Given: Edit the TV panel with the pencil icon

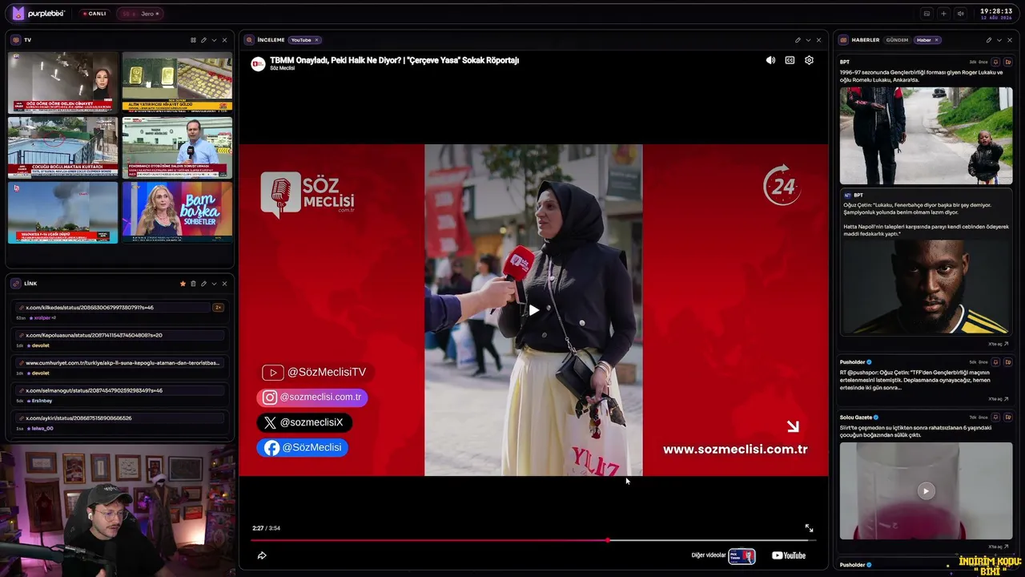Looking at the screenshot, I should (203, 40).
